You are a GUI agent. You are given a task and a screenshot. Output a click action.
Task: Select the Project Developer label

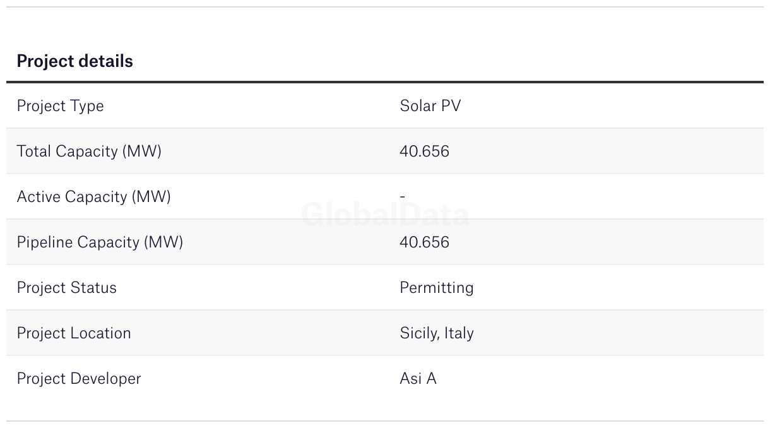tap(79, 379)
